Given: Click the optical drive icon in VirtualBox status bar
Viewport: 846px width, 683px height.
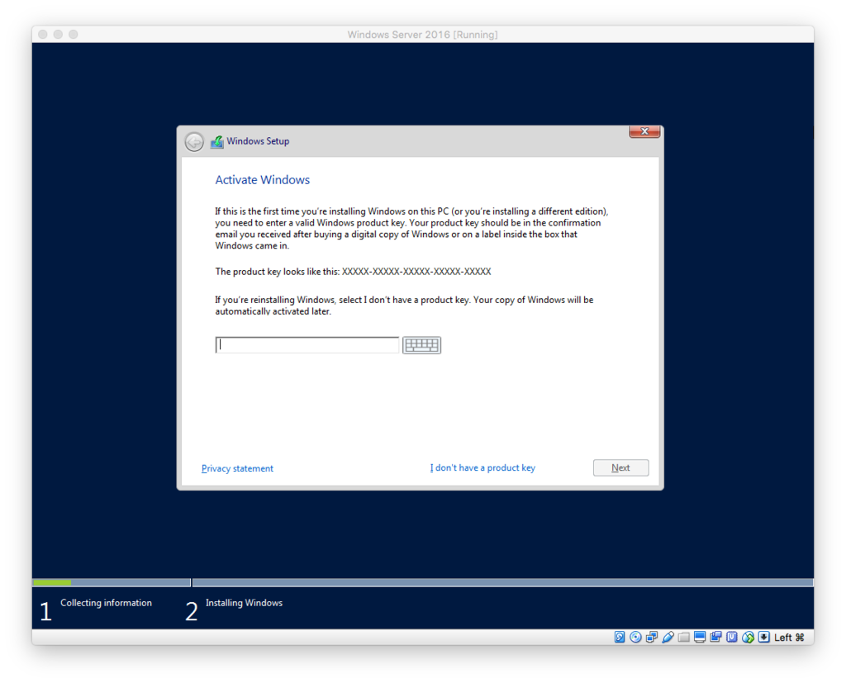Looking at the screenshot, I should [633, 637].
